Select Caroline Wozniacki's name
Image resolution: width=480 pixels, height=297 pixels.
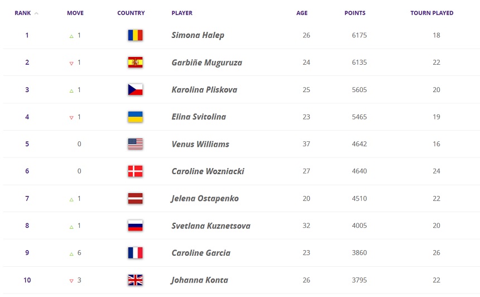click(208, 171)
